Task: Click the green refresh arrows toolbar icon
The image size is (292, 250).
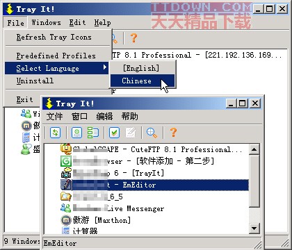Action: tap(55, 133)
